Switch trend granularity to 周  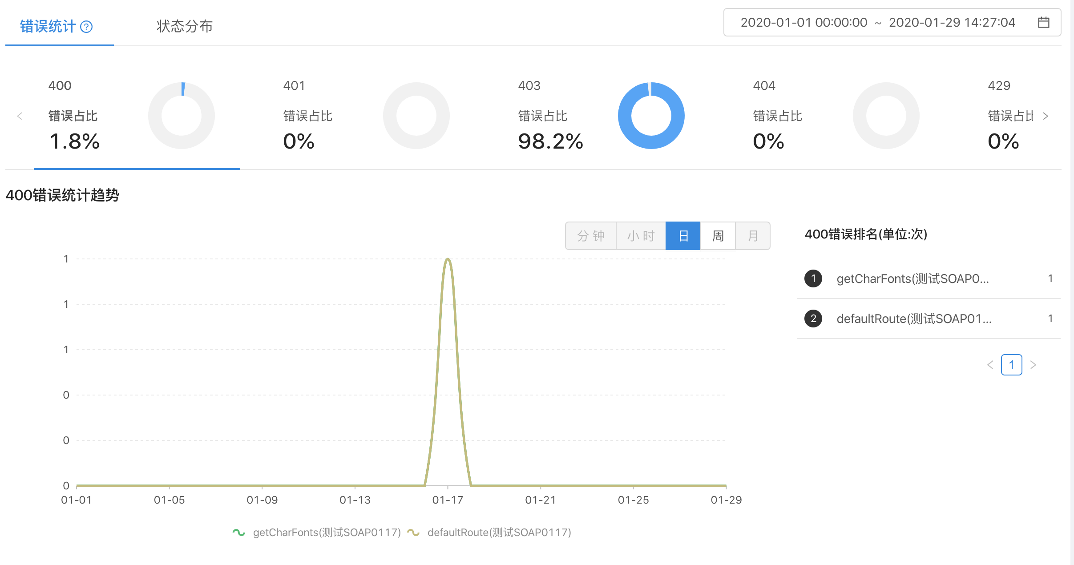point(718,236)
